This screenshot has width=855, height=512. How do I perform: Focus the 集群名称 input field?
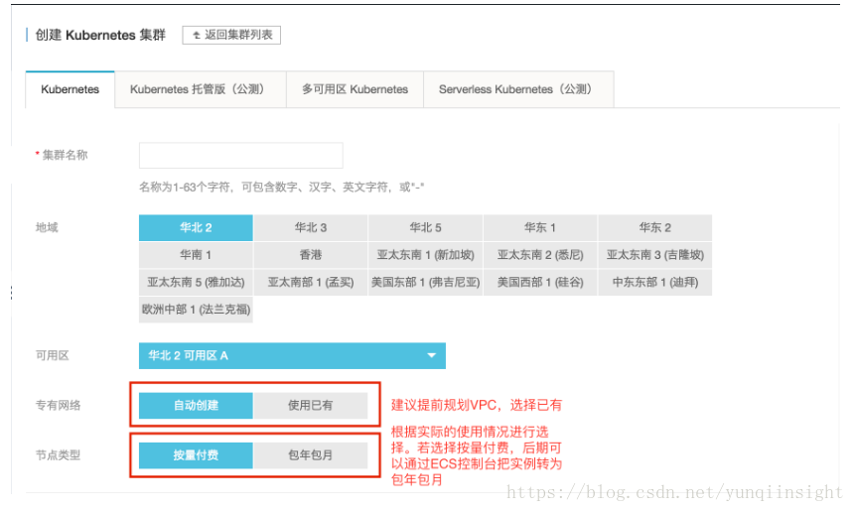coord(241,156)
